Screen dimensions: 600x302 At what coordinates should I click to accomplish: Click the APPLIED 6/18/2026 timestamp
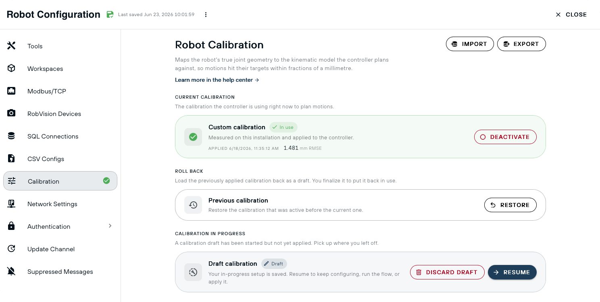[244, 149]
